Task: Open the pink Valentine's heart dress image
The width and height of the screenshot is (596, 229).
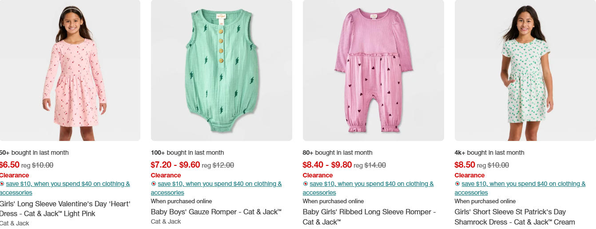Action: pos(69,70)
